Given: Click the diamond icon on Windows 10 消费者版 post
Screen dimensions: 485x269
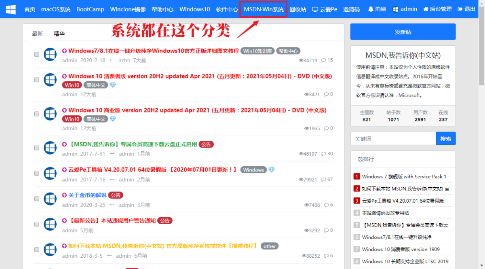Looking at the screenshot, I should [113, 85].
